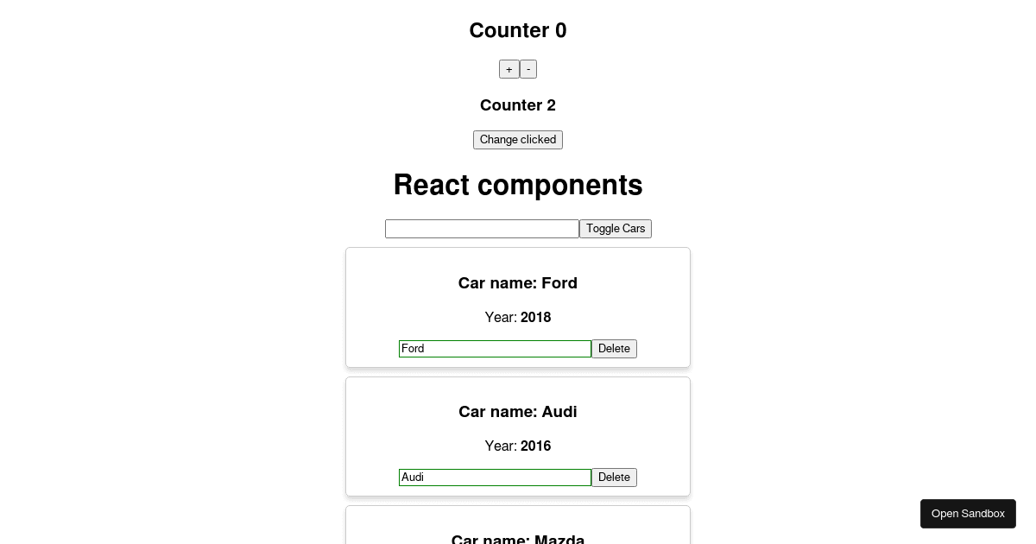Focus the empty text field beside Toggle Cars
This screenshot has width=1036, height=544.
click(482, 229)
